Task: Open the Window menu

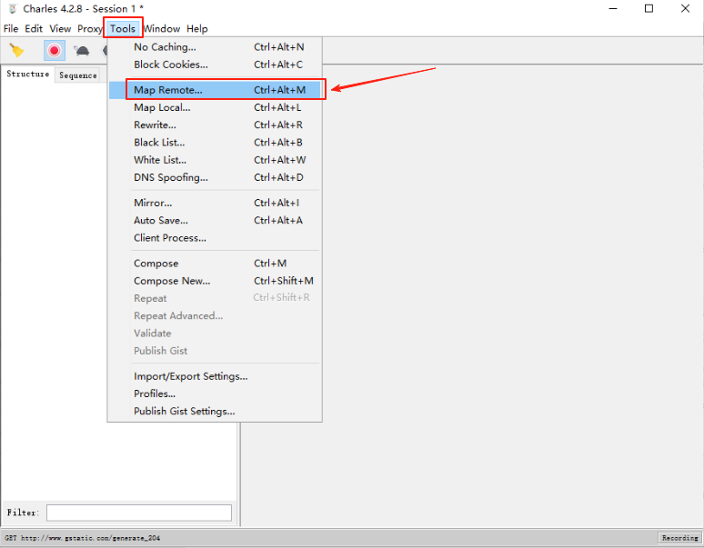Action: pyautogui.click(x=162, y=29)
